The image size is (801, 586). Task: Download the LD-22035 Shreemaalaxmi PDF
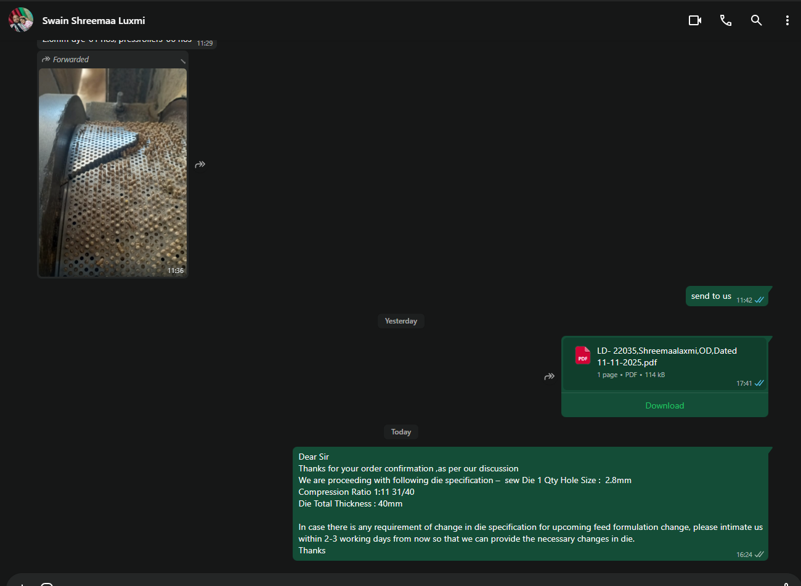(664, 405)
